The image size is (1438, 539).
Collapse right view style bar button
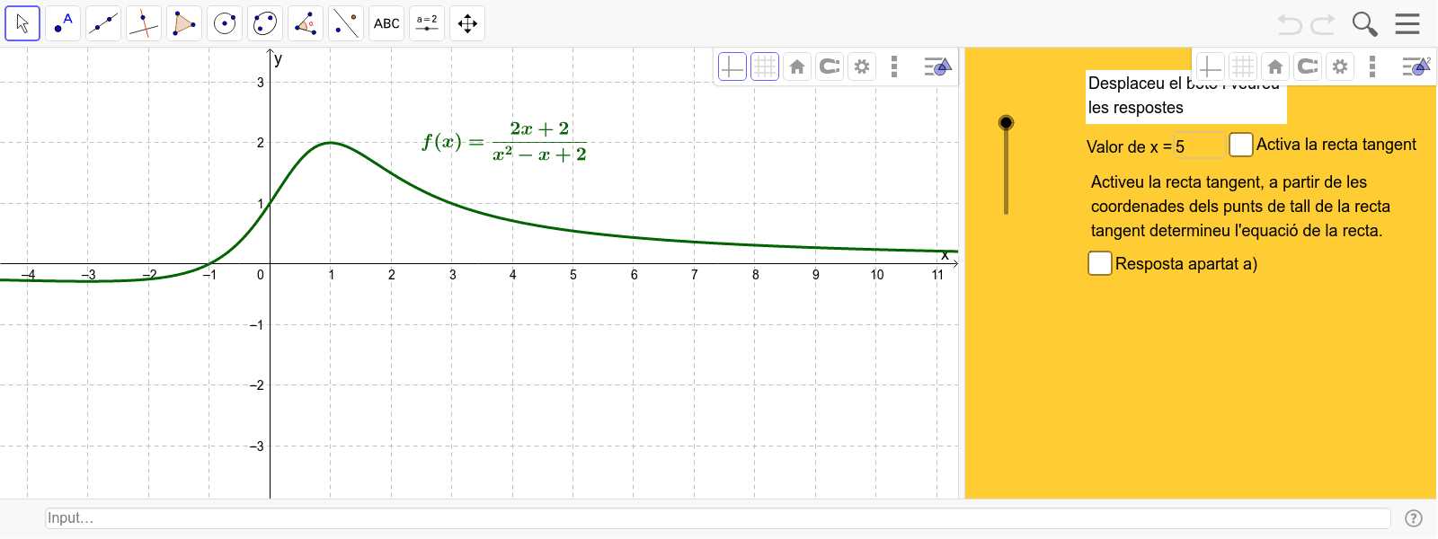point(1416,66)
